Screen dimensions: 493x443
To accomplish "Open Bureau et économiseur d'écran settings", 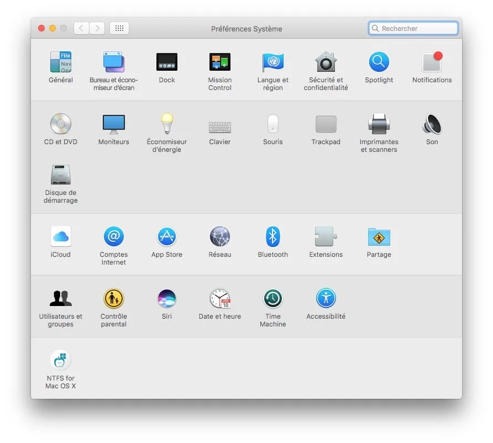I will click(113, 62).
